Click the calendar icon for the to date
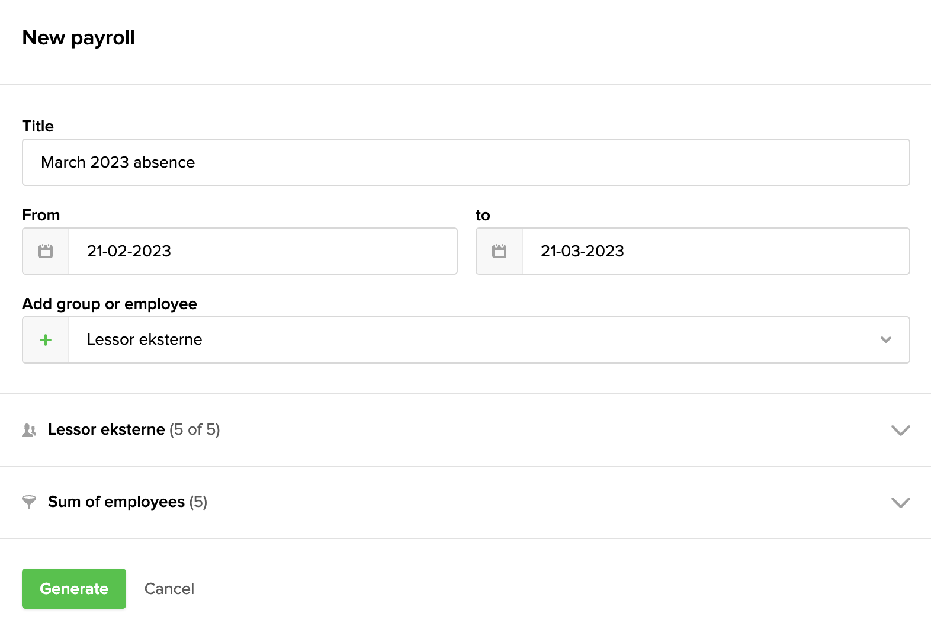 [499, 251]
